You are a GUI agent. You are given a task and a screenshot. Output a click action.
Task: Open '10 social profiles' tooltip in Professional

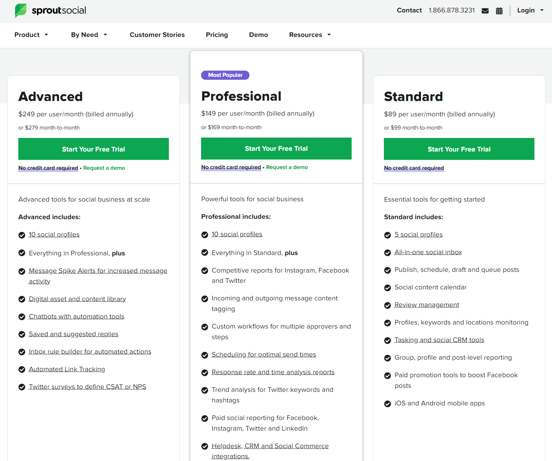(237, 234)
